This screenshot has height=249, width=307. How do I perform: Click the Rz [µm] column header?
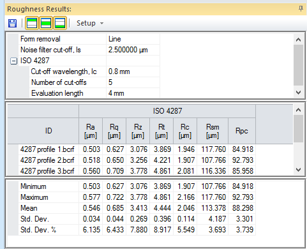pyautogui.click(x=138, y=131)
